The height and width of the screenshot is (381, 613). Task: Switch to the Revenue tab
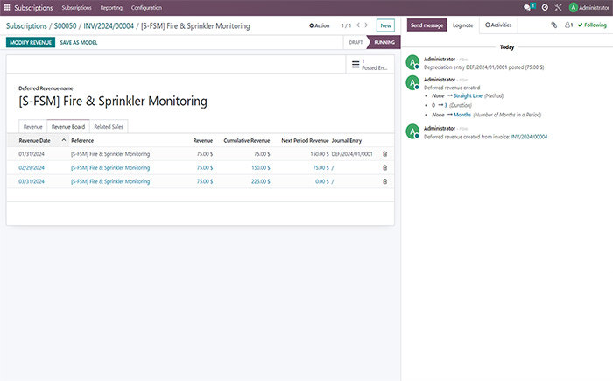pyautogui.click(x=33, y=127)
